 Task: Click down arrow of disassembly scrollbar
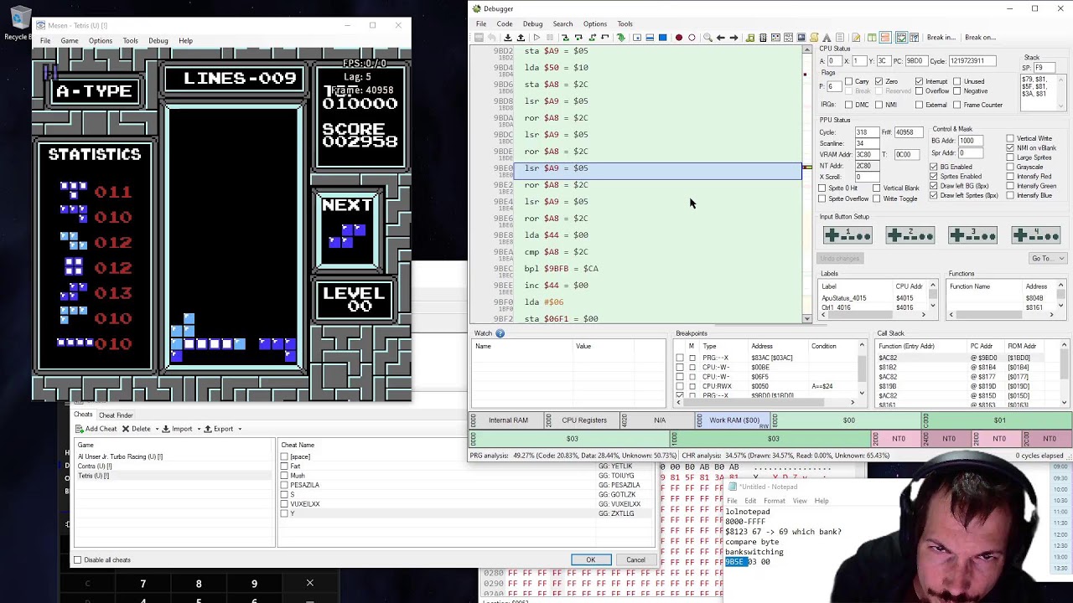(807, 318)
